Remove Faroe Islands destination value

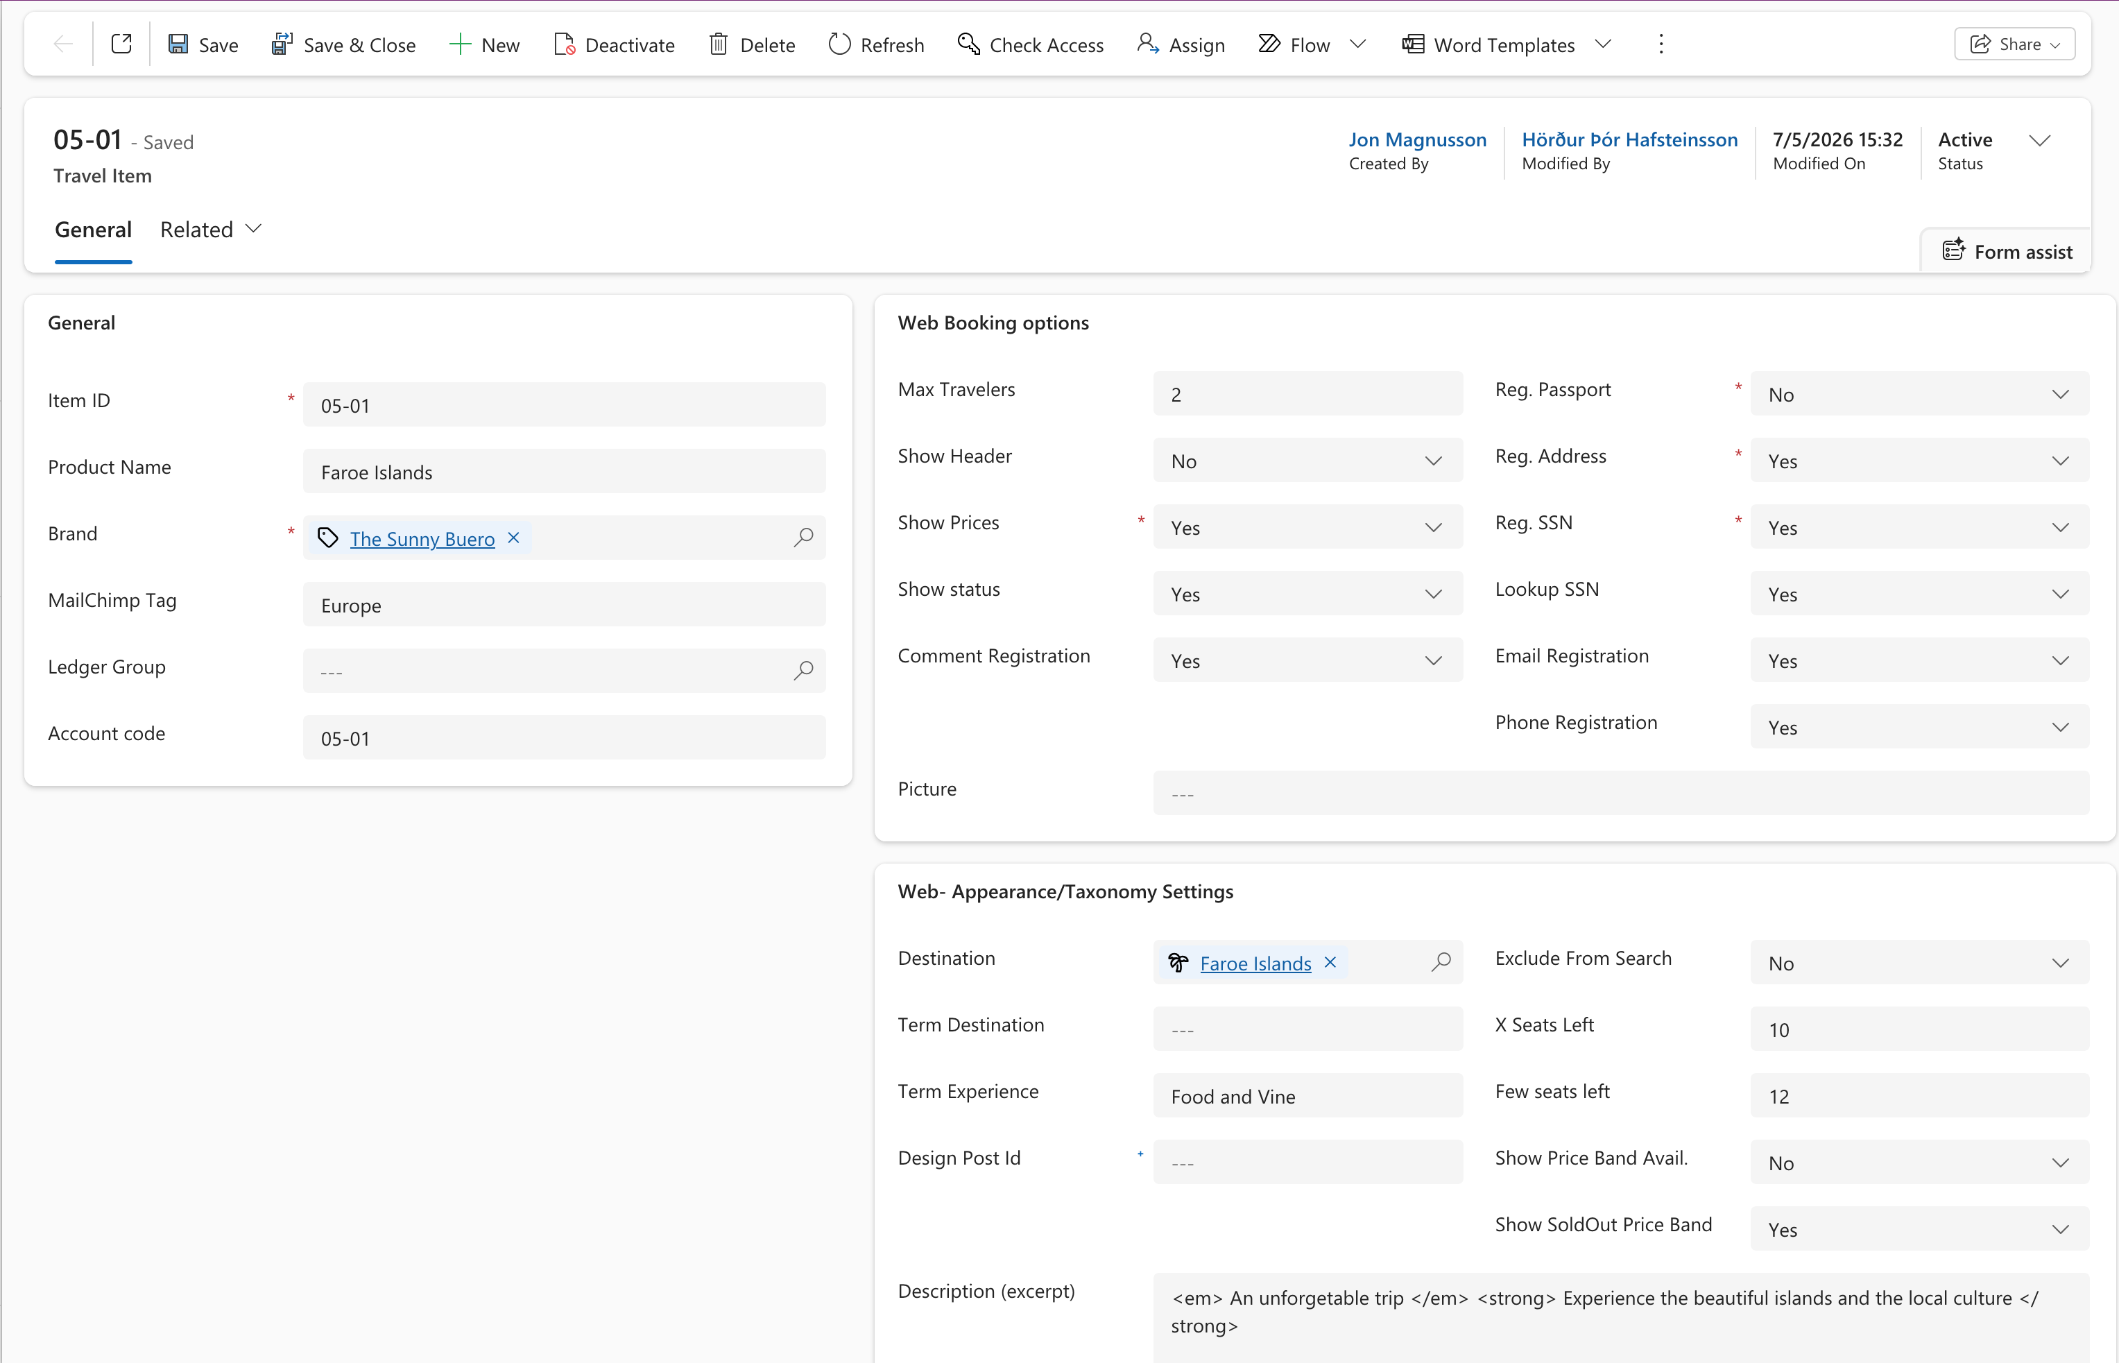click(1330, 963)
